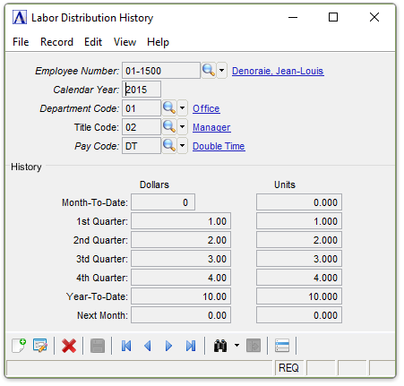The height and width of the screenshot is (386, 404).
Task: Open the Denoraie, Jean-Louis link
Action: click(278, 71)
